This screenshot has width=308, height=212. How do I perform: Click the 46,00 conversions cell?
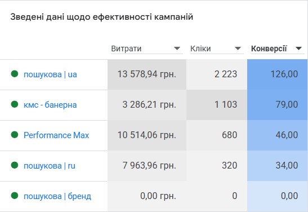click(277, 135)
